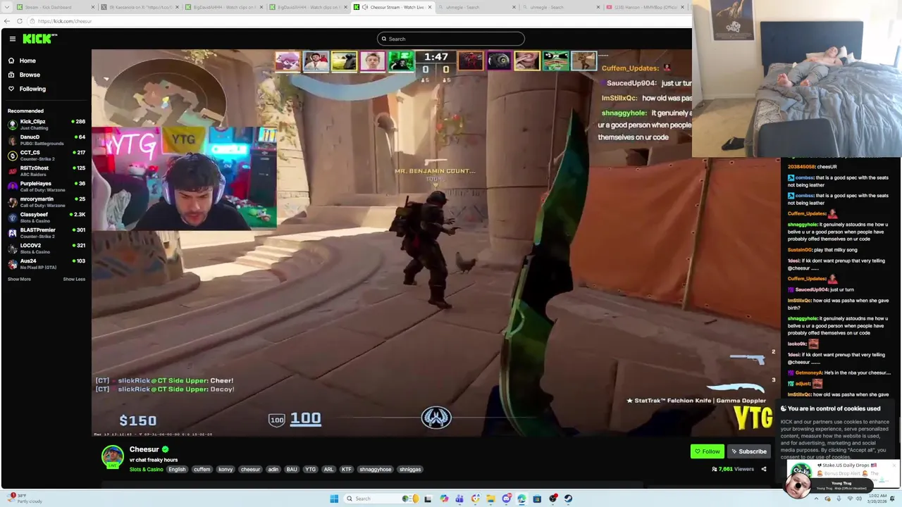
Task: Select the KTF tag
Action: 346,470
